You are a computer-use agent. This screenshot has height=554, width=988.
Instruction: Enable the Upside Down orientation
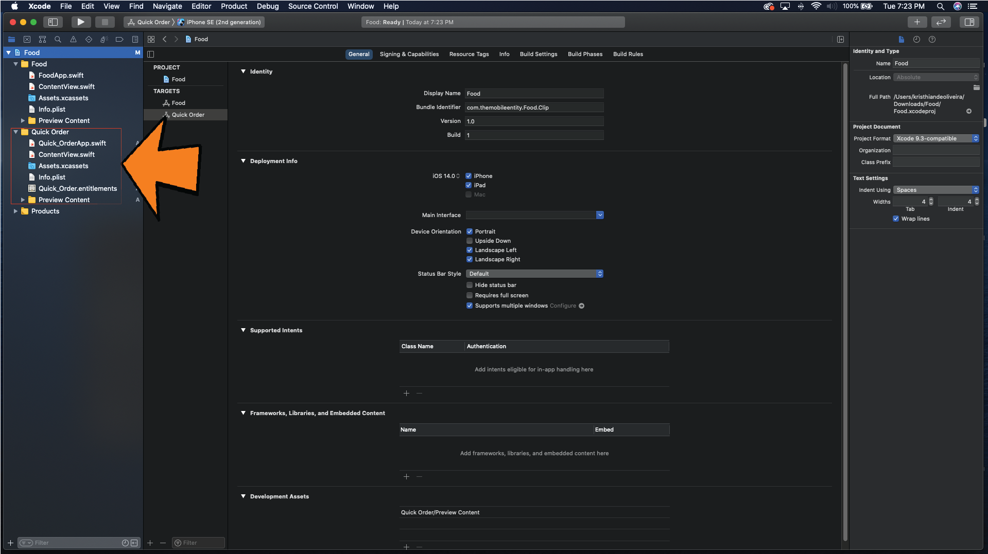470,241
